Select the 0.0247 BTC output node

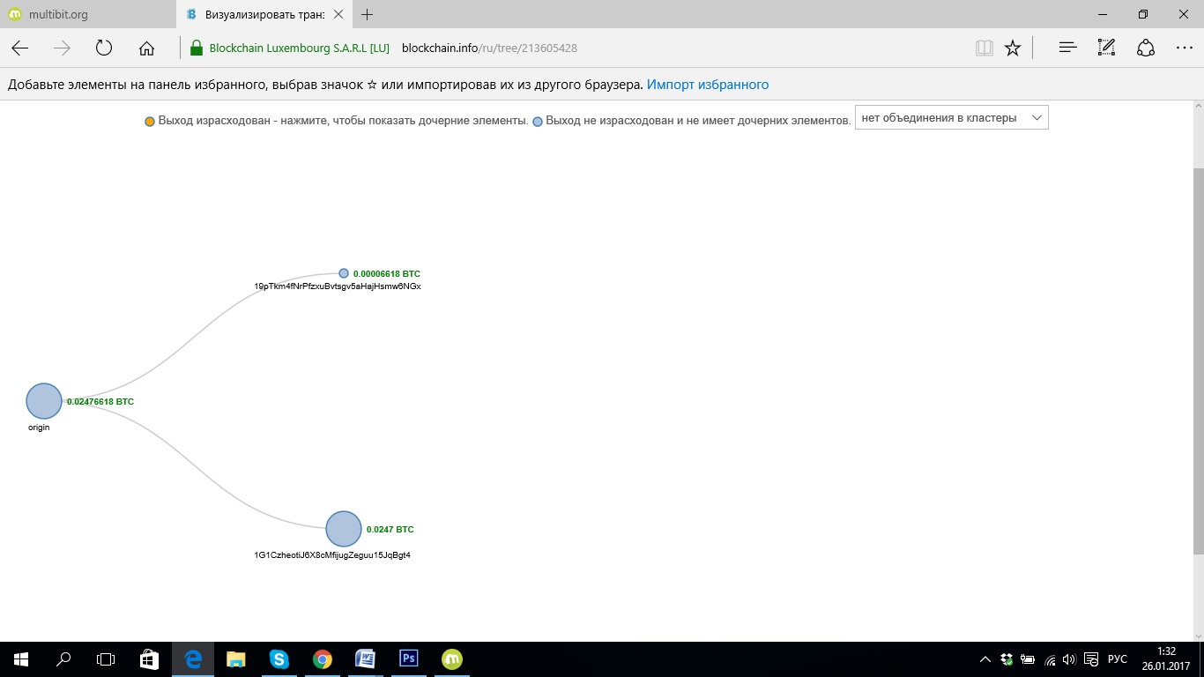pyautogui.click(x=344, y=529)
